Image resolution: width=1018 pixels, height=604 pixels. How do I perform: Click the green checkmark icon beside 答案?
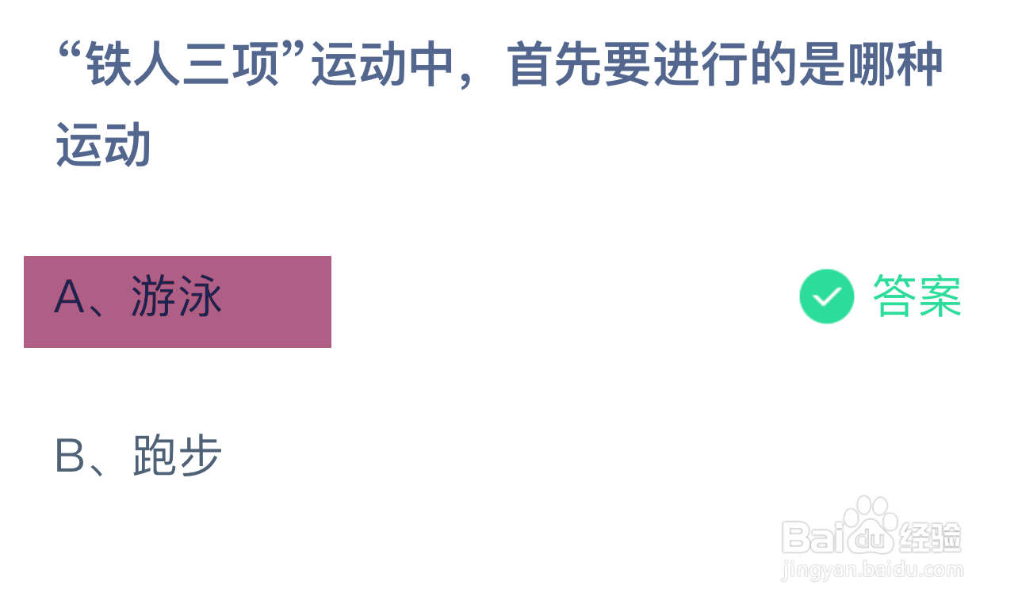coord(826,296)
